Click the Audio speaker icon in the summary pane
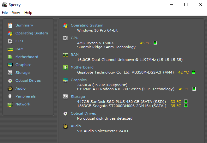This screenshot has height=143, width=207. (x=65, y=126)
